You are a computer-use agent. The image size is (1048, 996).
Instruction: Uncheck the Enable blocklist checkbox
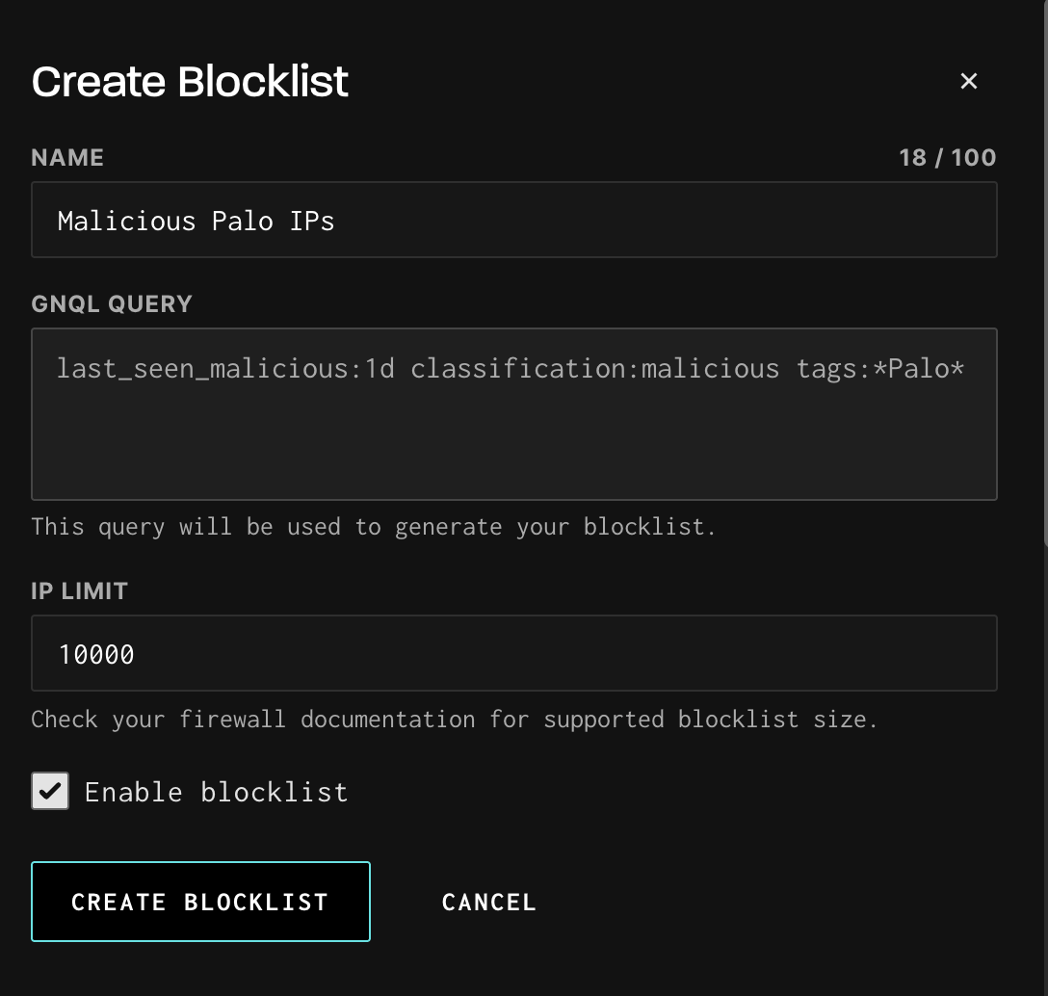click(x=50, y=791)
